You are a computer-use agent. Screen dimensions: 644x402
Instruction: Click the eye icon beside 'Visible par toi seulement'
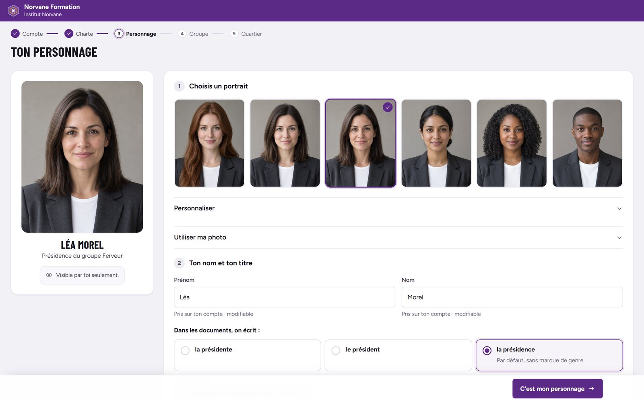(49, 275)
